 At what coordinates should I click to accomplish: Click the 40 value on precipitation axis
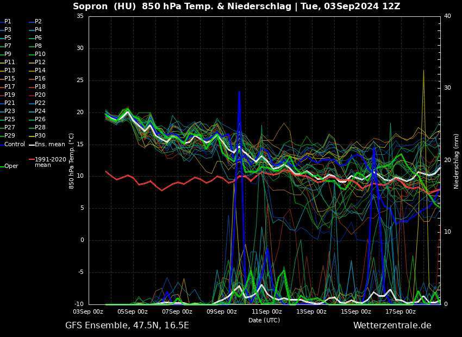[447, 16]
